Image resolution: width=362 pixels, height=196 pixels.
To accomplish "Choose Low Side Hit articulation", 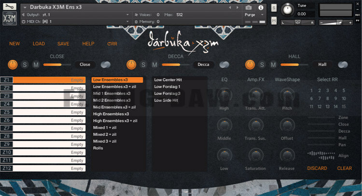I will [x=166, y=101].
